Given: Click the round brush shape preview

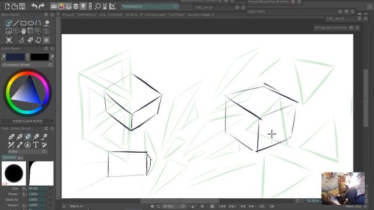Looking at the screenshot, I should (x=14, y=173).
